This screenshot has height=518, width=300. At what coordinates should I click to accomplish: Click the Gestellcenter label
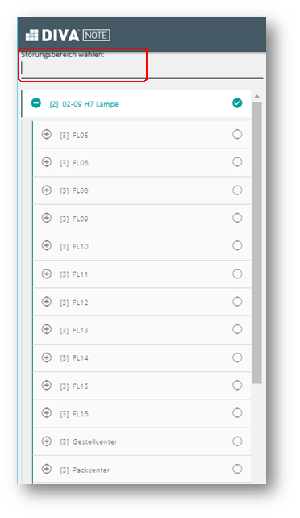(94, 441)
